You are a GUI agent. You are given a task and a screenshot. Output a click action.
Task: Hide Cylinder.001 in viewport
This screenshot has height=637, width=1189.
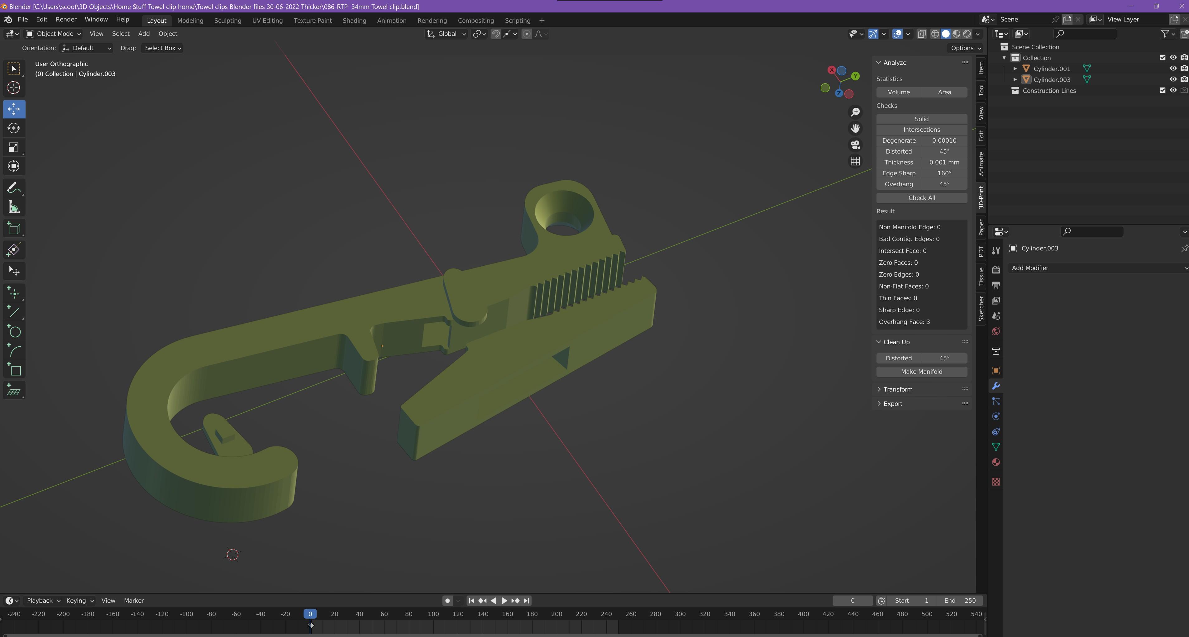pyautogui.click(x=1173, y=68)
